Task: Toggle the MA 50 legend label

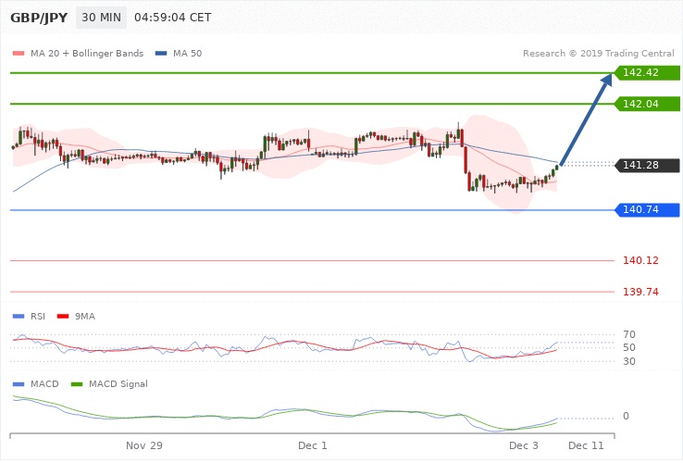Action: click(187, 54)
